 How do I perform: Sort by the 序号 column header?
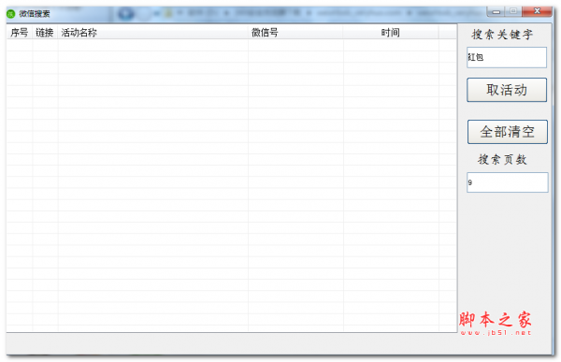20,33
